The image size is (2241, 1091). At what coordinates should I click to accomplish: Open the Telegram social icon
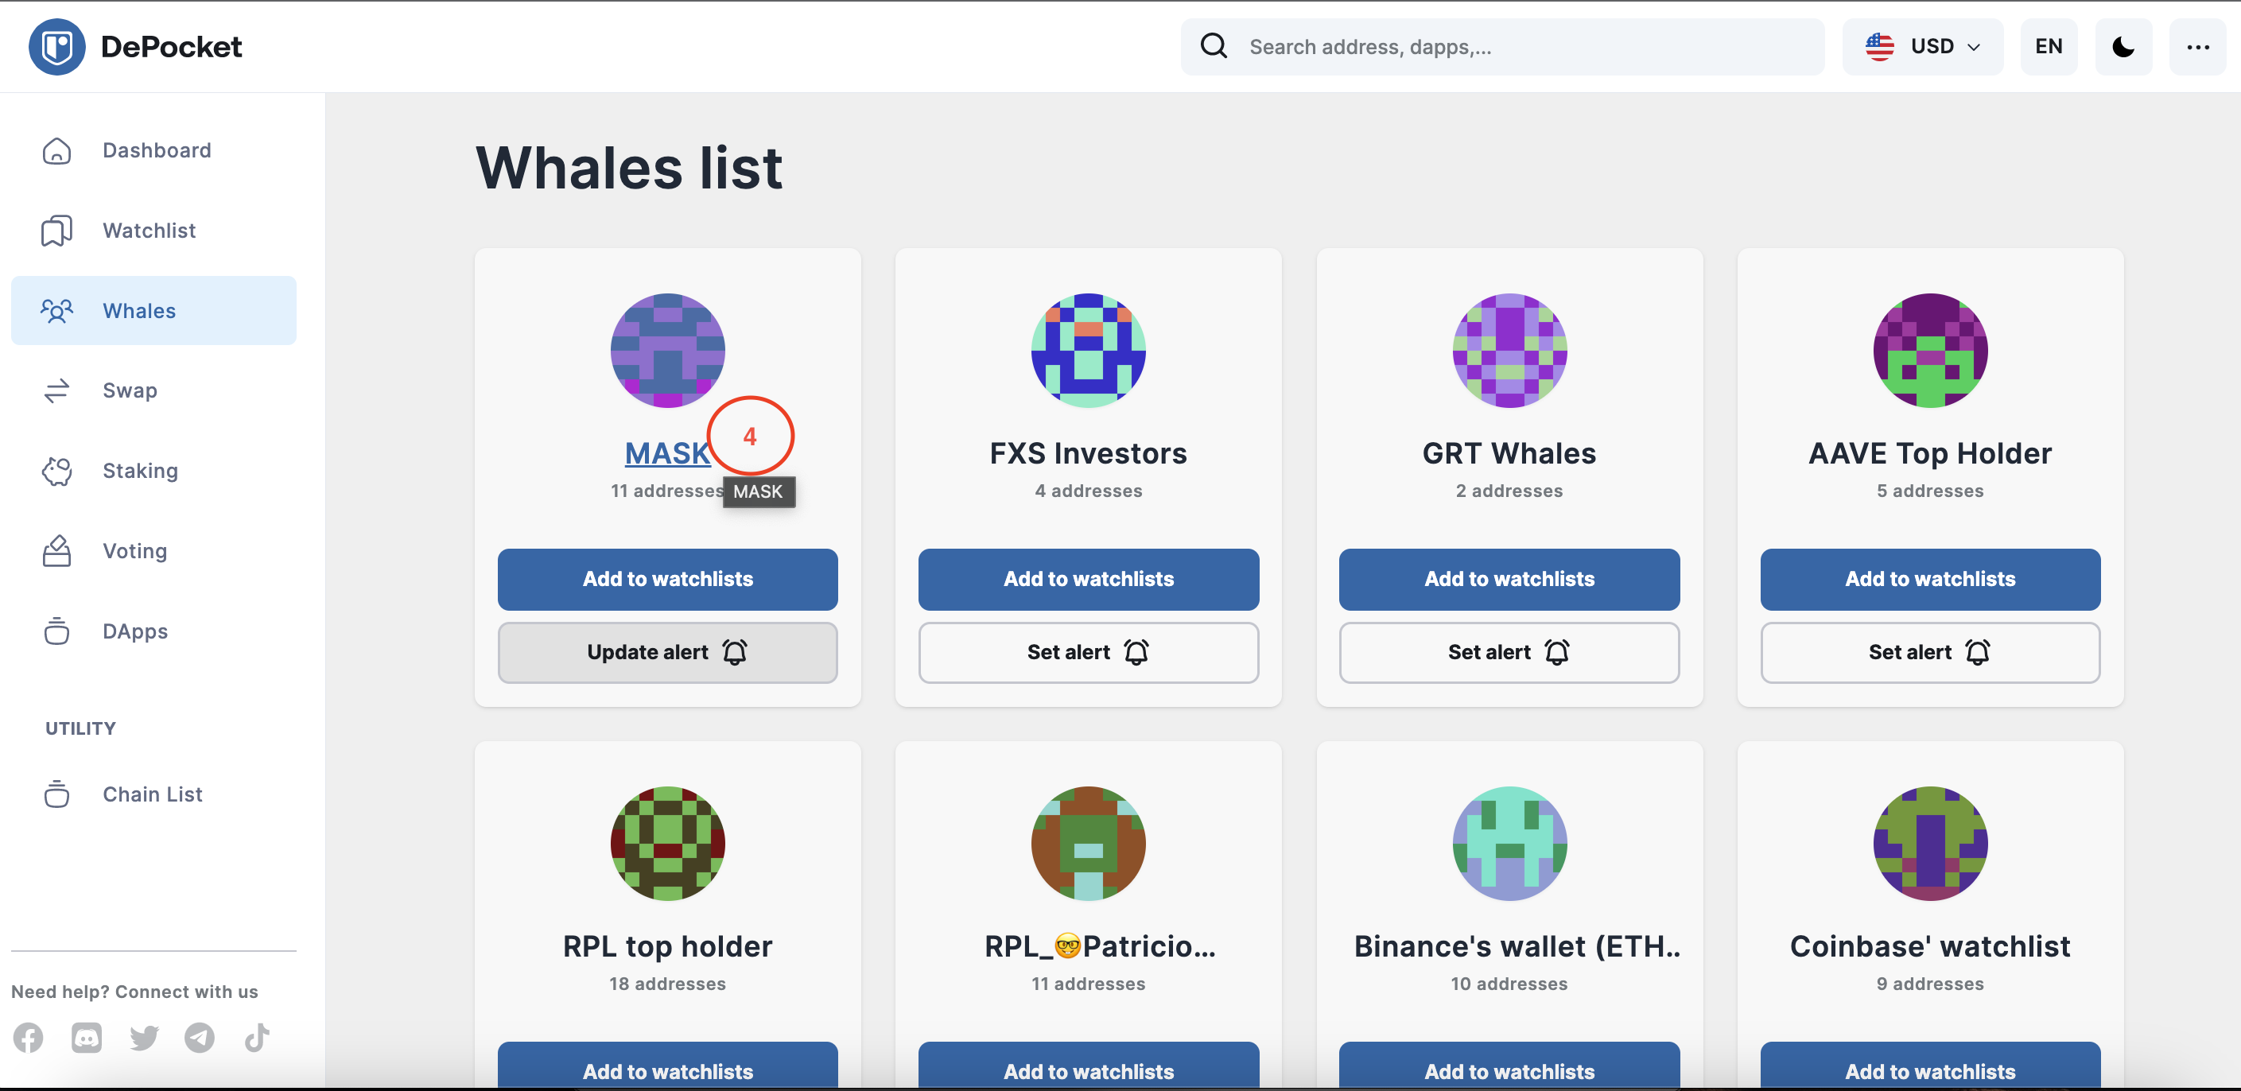point(200,1037)
